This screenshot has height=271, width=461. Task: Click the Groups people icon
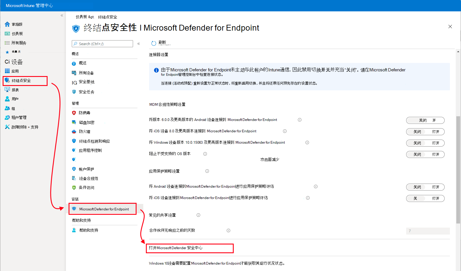(7, 108)
